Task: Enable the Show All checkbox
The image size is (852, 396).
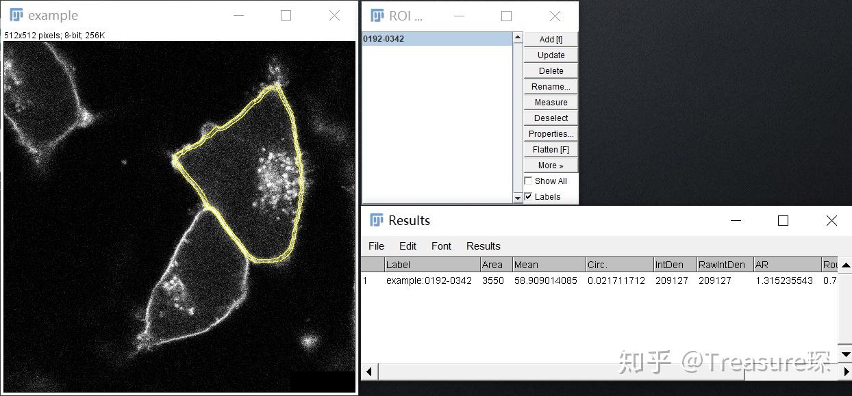Action: (529, 181)
